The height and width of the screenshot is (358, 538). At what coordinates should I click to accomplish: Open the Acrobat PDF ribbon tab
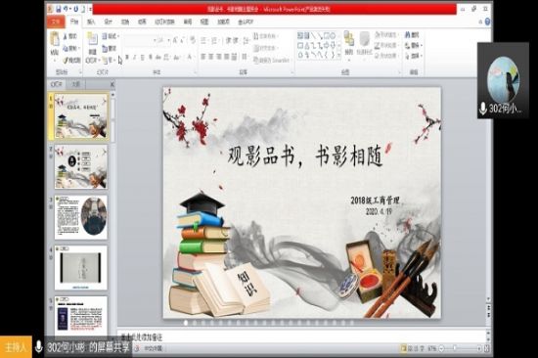(x=246, y=22)
